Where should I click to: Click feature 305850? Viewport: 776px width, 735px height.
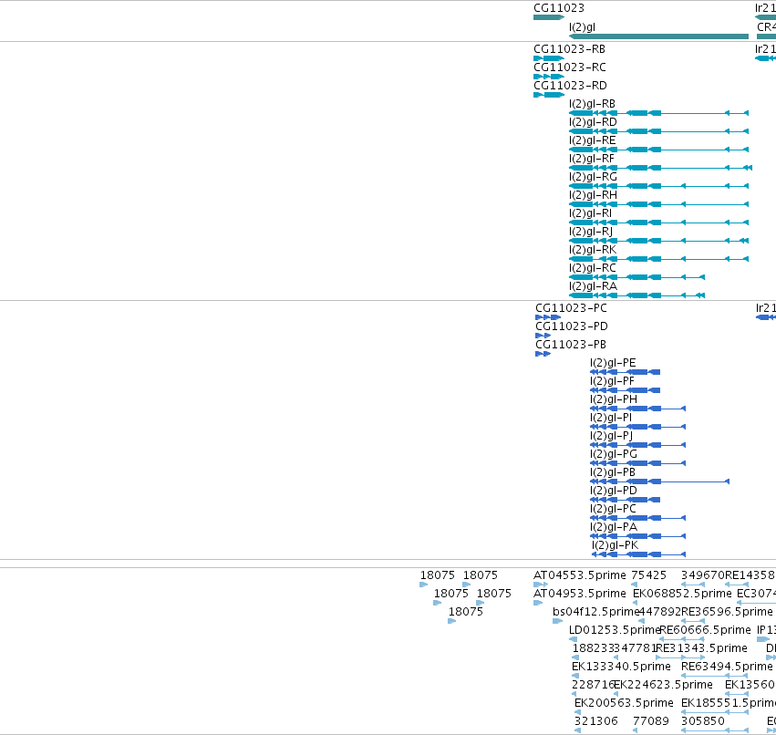[x=715, y=730]
